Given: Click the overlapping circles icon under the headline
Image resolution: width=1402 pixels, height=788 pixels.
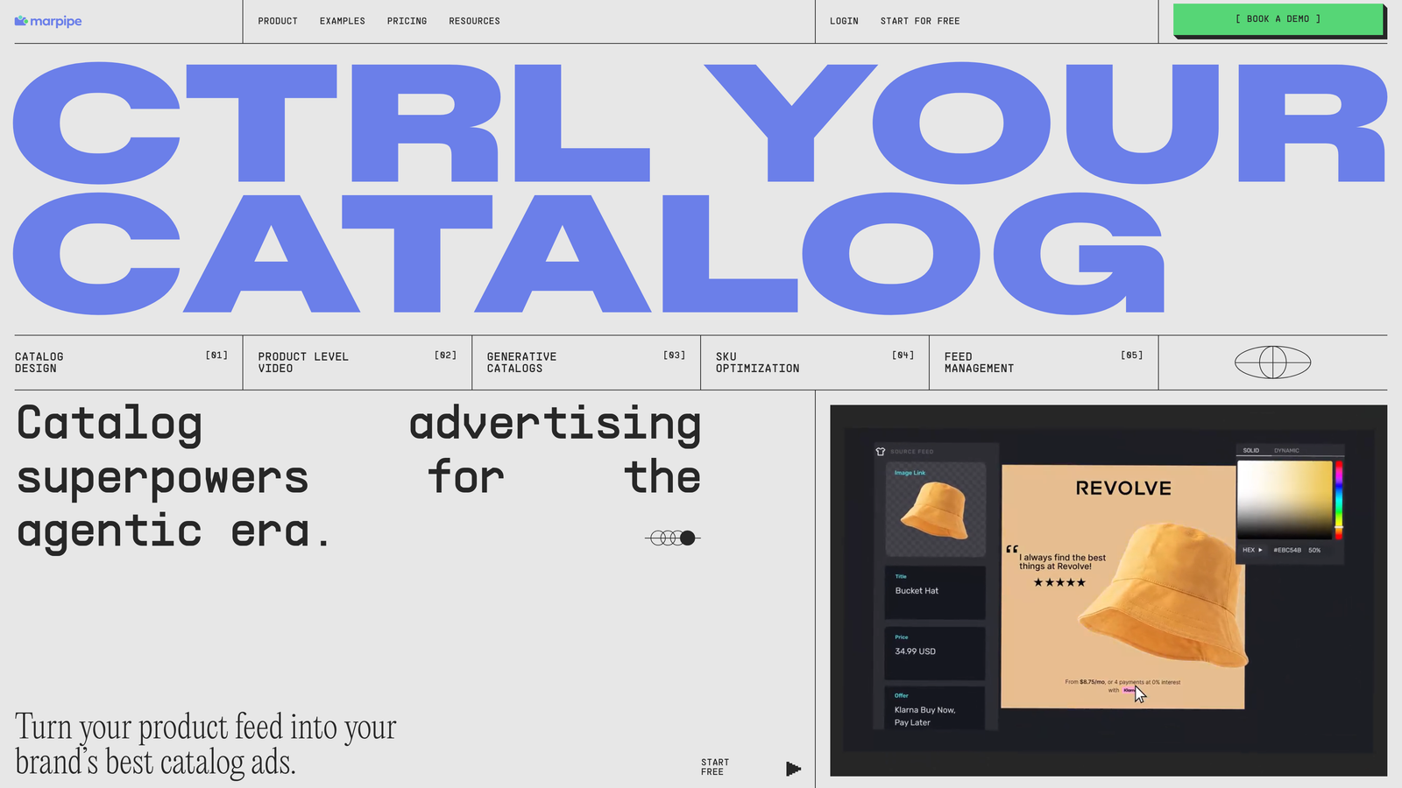Looking at the screenshot, I should point(673,538).
